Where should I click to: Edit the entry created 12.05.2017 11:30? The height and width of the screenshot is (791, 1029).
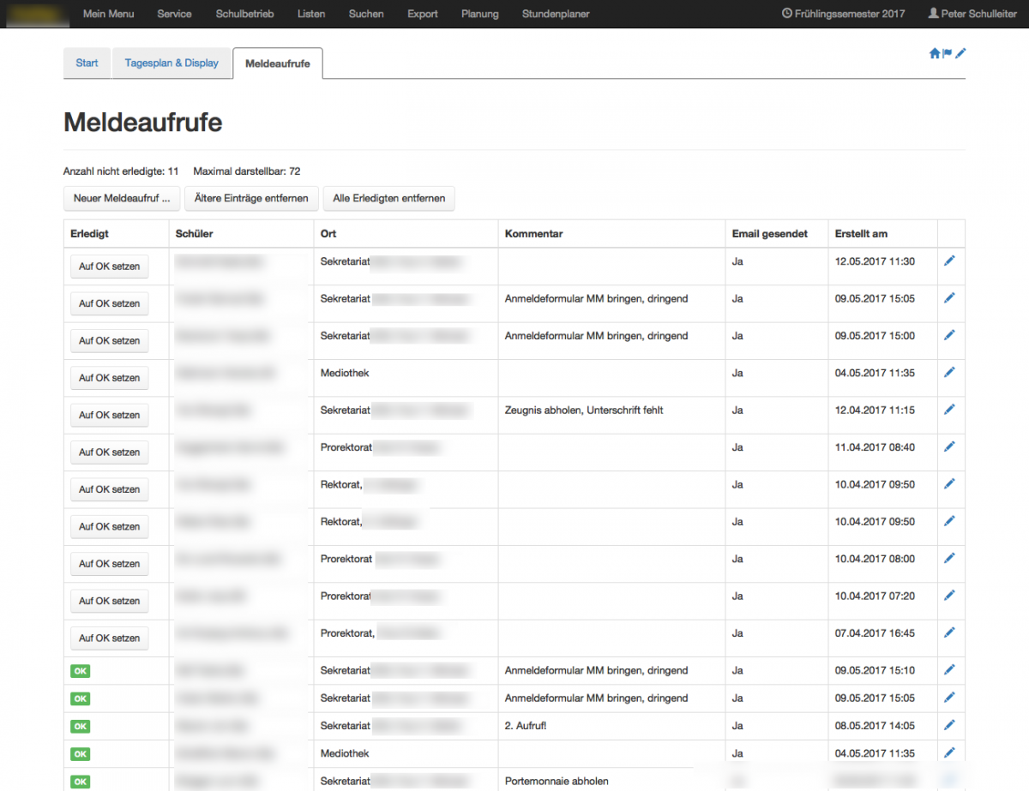949,261
